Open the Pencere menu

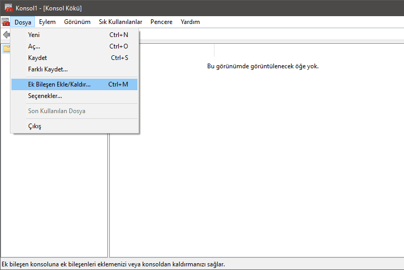(x=161, y=22)
